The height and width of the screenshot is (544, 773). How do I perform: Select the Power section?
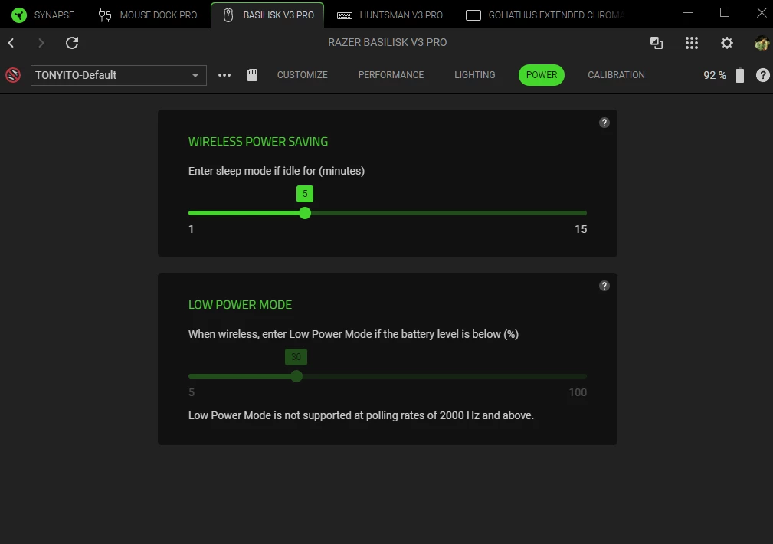pos(542,75)
